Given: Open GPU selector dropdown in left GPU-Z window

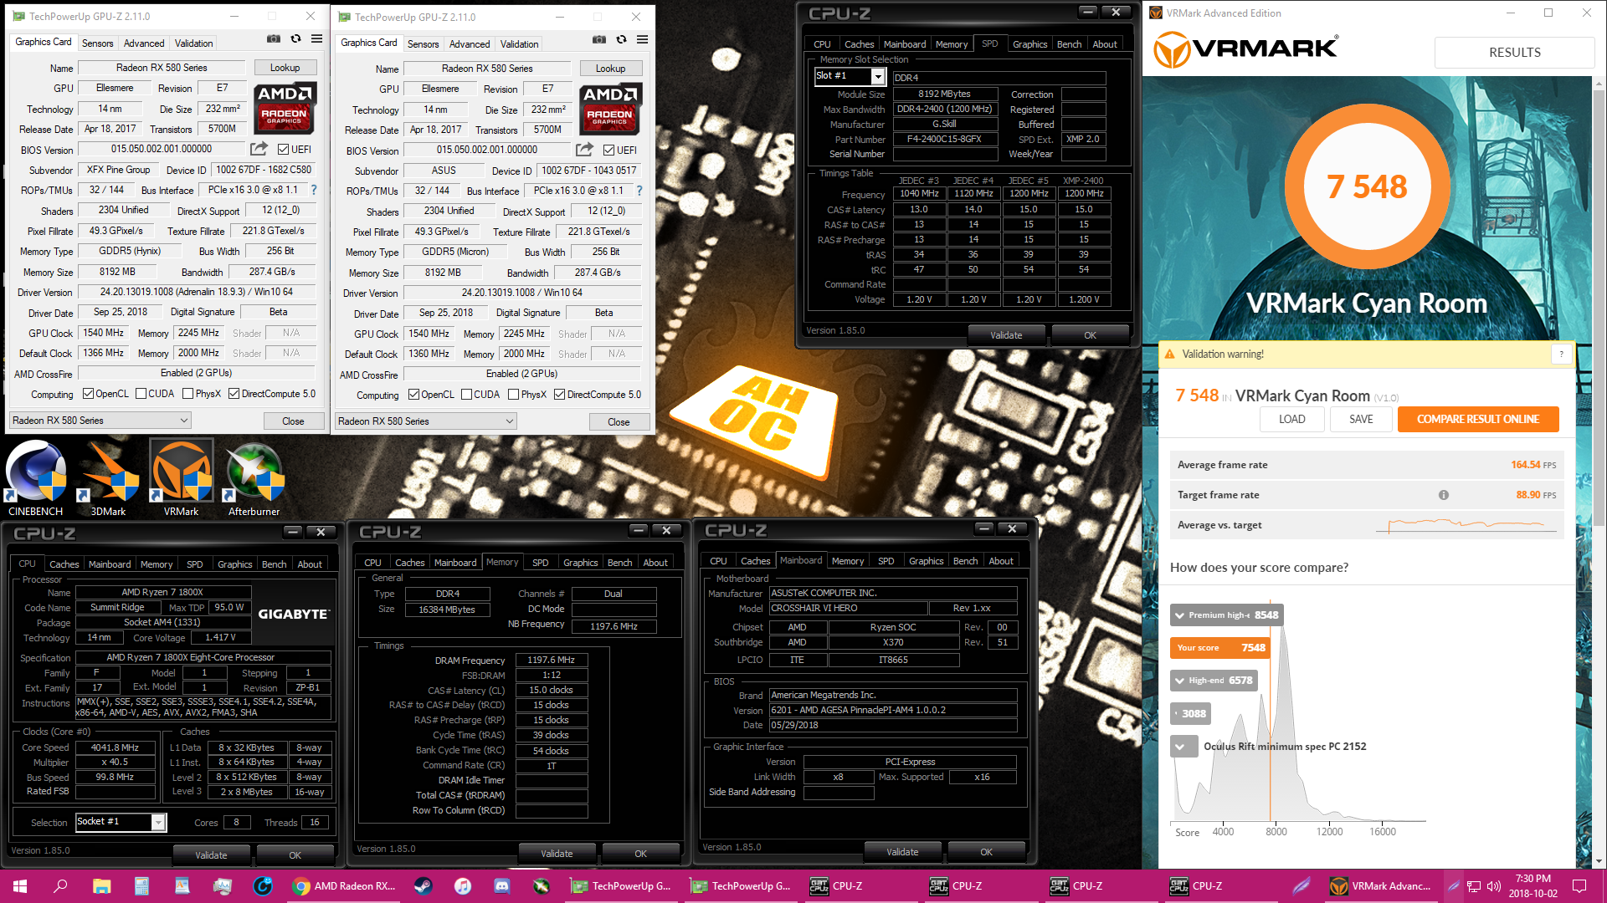Looking at the screenshot, I should pos(100,421).
